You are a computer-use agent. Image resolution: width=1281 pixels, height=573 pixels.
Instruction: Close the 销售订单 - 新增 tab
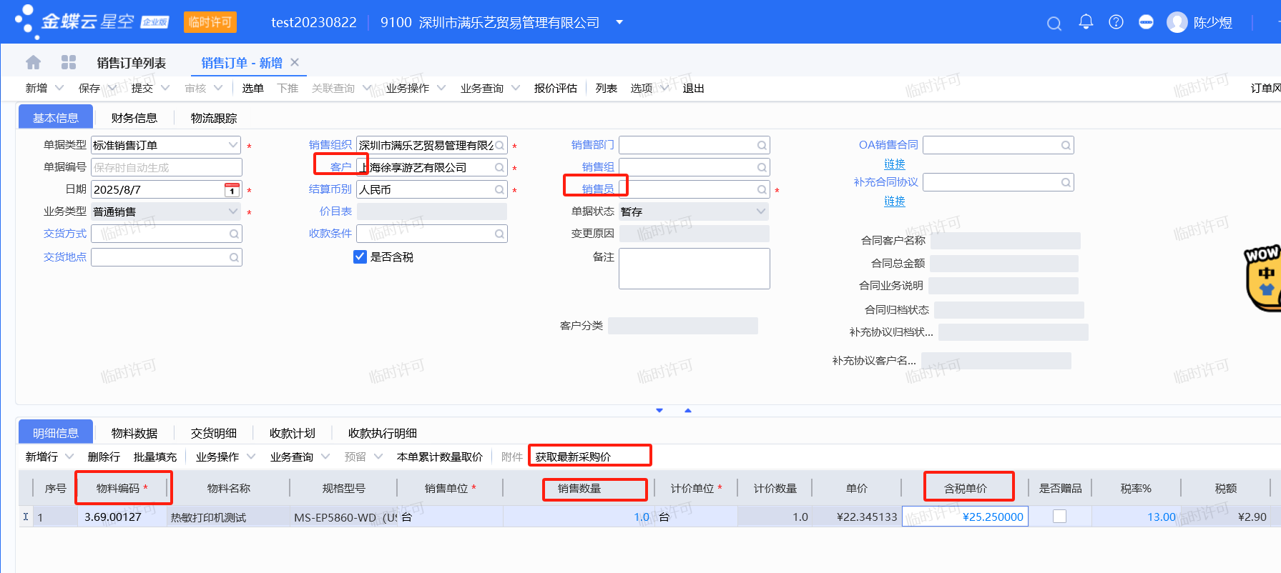(295, 63)
